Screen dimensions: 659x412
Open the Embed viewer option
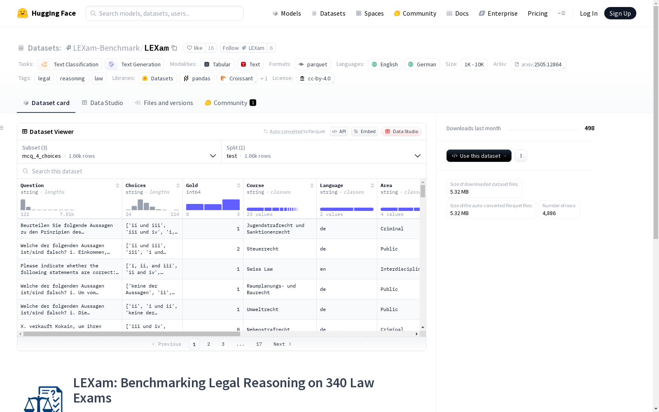click(x=365, y=131)
